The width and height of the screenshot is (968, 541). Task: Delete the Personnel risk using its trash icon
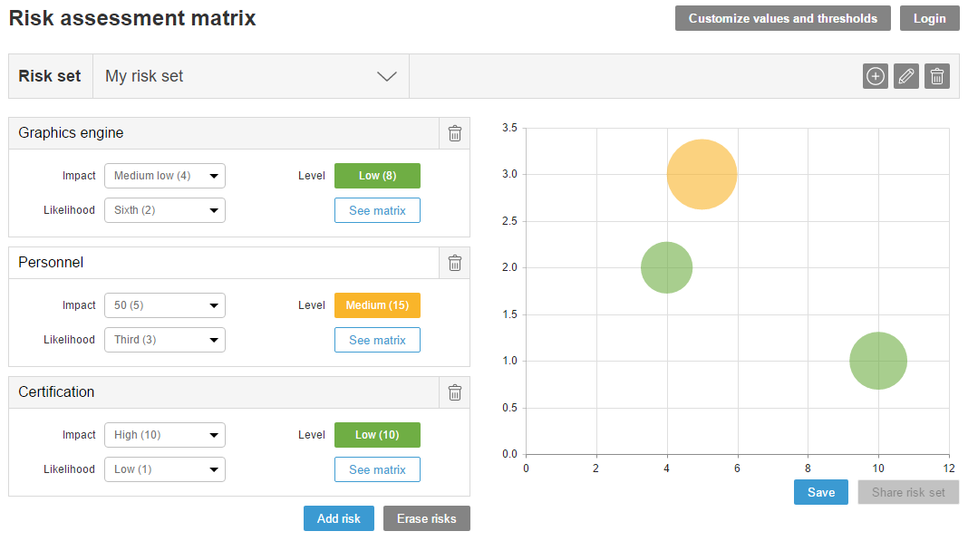pyautogui.click(x=454, y=263)
